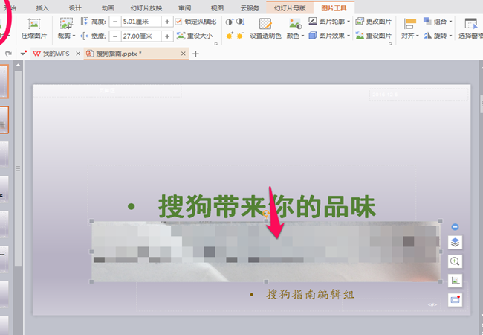Viewport: 483px width, 335px height.
Task: Switch to the 审阅 review tab
Action: click(x=184, y=8)
